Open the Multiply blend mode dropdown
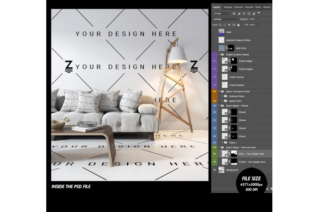This screenshot has height=212, width=319. pos(225,19)
